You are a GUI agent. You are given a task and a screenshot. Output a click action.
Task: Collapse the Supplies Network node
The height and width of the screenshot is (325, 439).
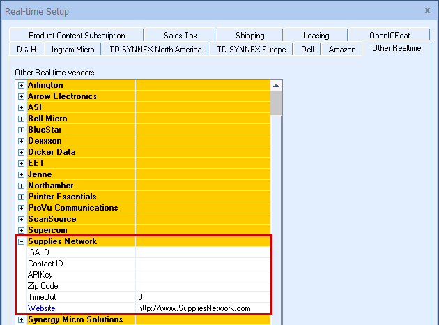[x=21, y=241]
